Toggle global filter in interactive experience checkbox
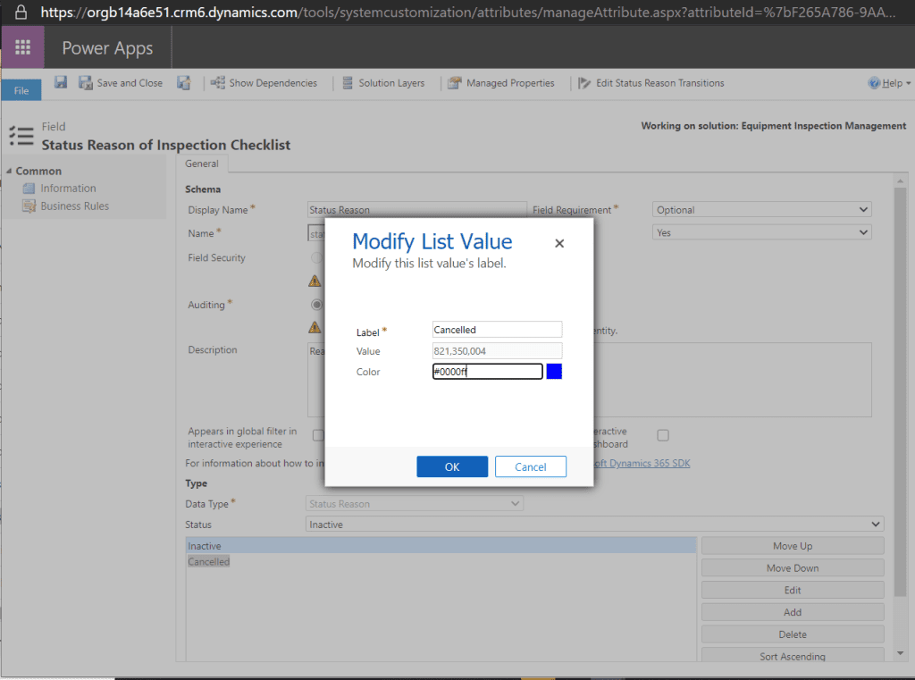 click(318, 435)
